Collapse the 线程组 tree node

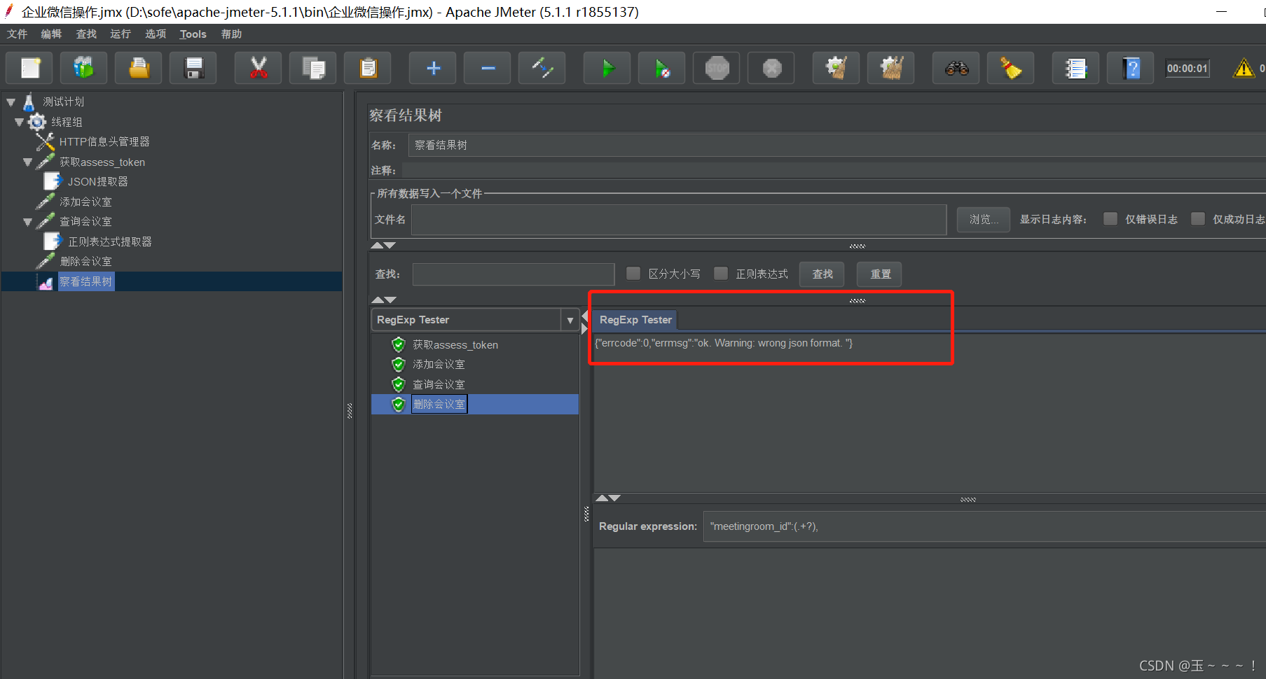click(x=19, y=122)
